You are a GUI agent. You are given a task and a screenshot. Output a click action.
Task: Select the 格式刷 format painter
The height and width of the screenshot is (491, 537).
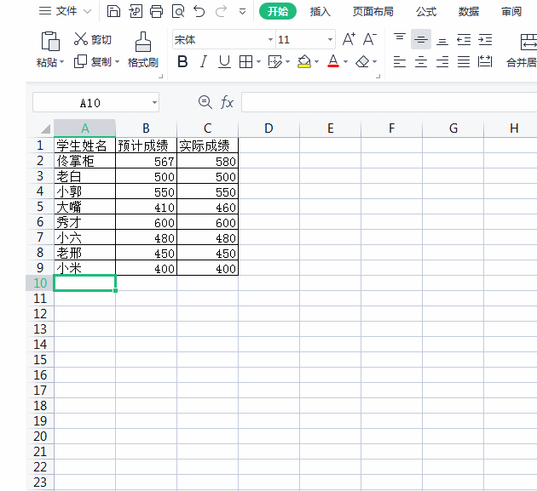(143, 50)
